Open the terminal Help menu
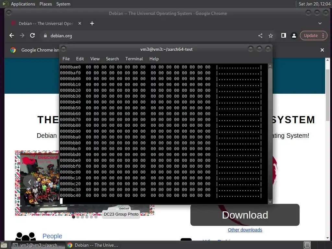The width and height of the screenshot is (332, 249). 154,59
